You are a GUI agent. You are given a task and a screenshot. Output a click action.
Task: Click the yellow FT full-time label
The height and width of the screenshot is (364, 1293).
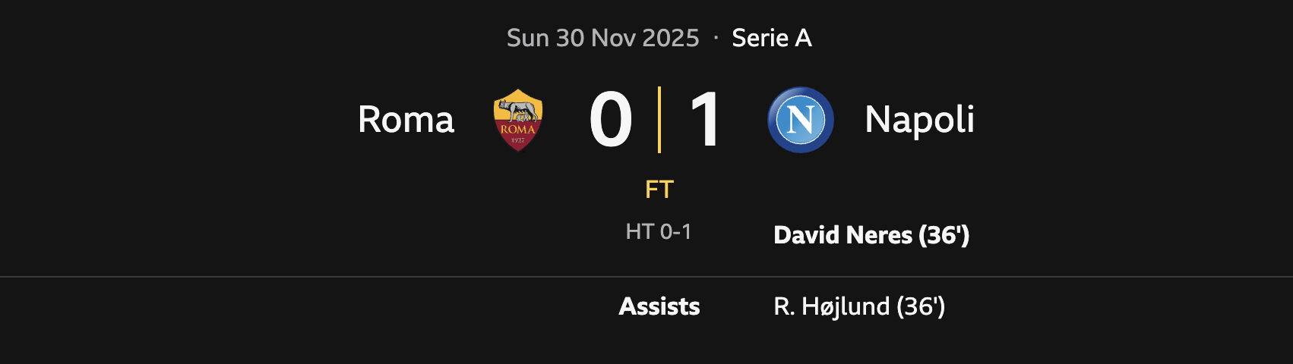pos(659,190)
